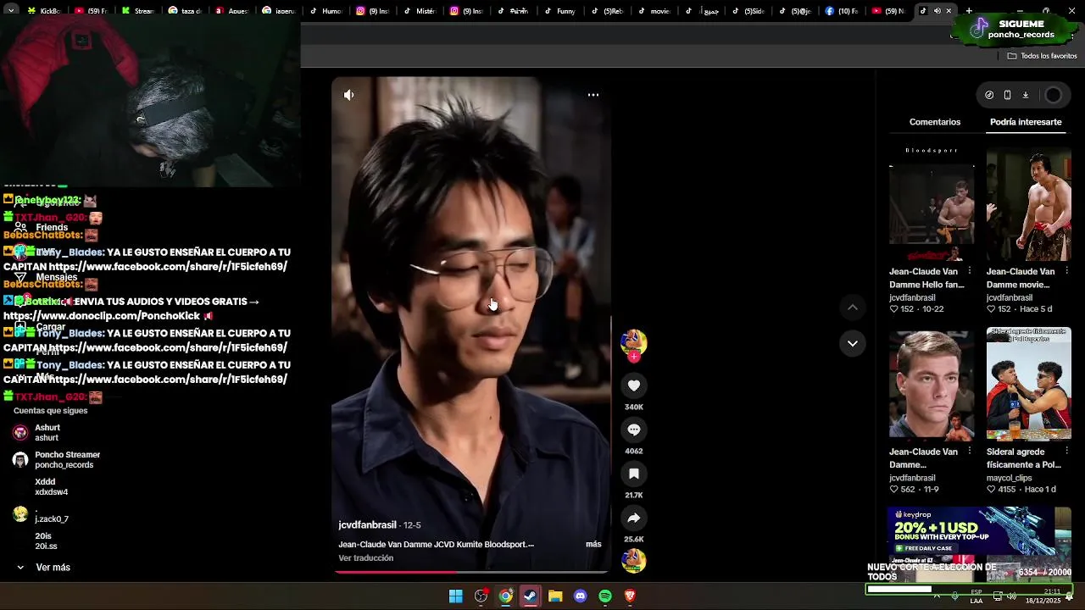This screenshot has width=1085, height=610.
Task: Switch to the 'Funny' browser tab
Action: tap(559, 11)
